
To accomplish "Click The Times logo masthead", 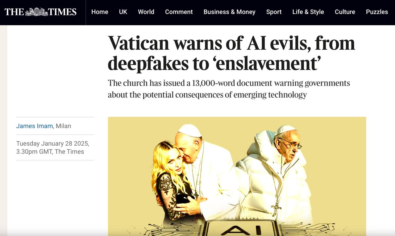I will point(40,12).
